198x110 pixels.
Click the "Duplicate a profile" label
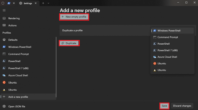72,31
